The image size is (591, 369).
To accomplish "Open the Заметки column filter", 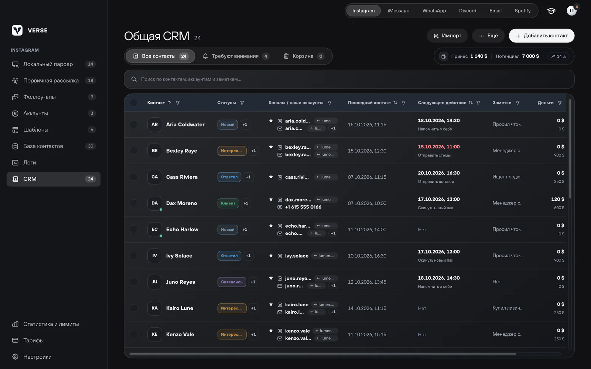I will click(x=517, y=103).
